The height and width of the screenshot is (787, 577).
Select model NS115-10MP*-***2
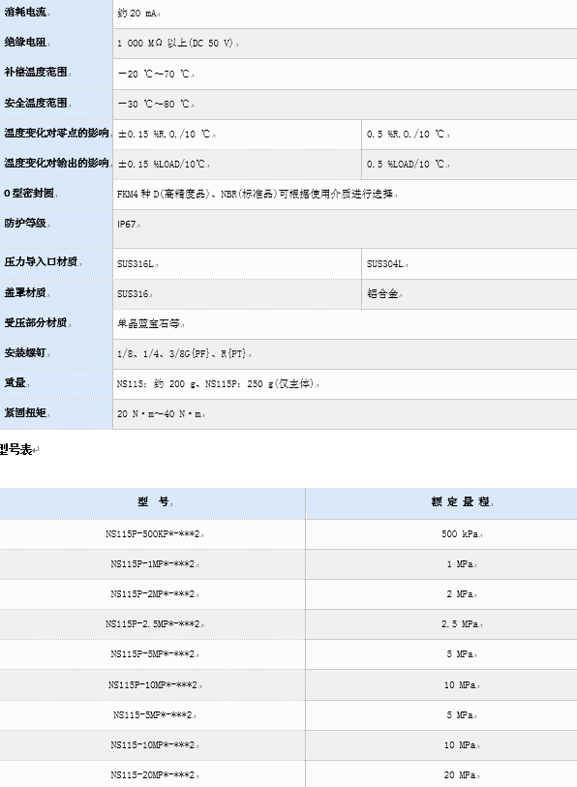coord(155,744)
